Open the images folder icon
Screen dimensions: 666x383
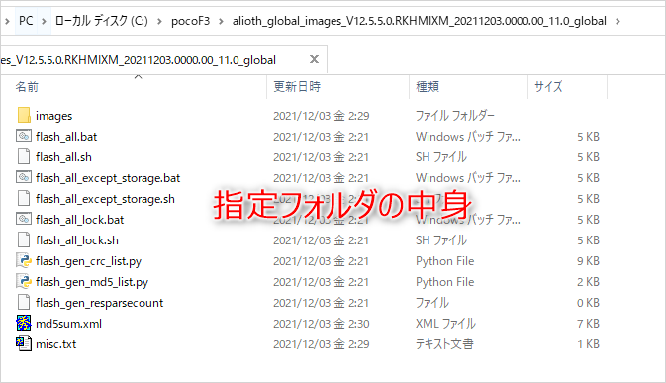click(24, 116)
